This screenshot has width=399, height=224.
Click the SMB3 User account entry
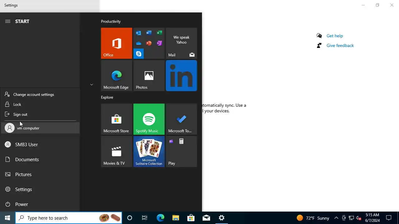40,144
